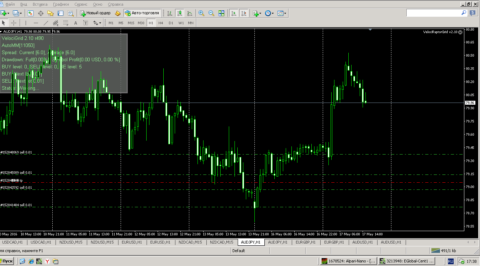Select the arrow cursor tool
480x266 pixels.
tap(4, 23)
